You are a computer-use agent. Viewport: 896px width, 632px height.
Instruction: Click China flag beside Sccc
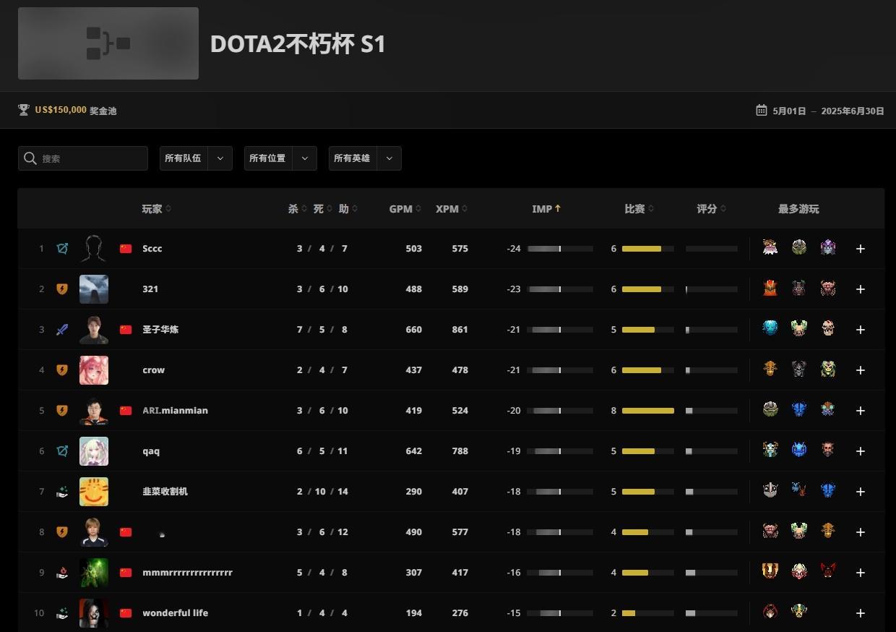click(126, 248)
